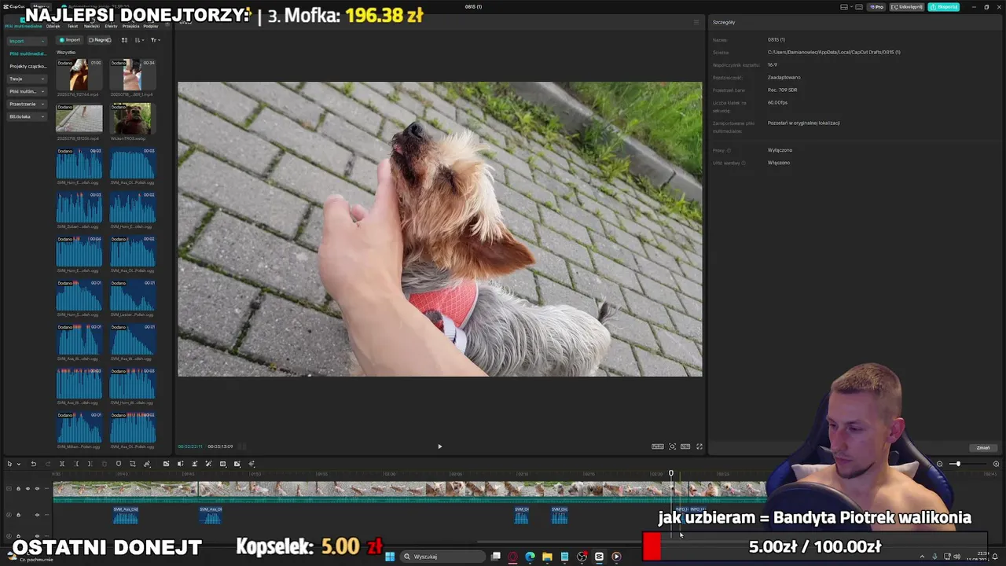This screenshot has width=1006, height=566.
Task: Click the timeline playhead marker
Action: tap(671, 474)
